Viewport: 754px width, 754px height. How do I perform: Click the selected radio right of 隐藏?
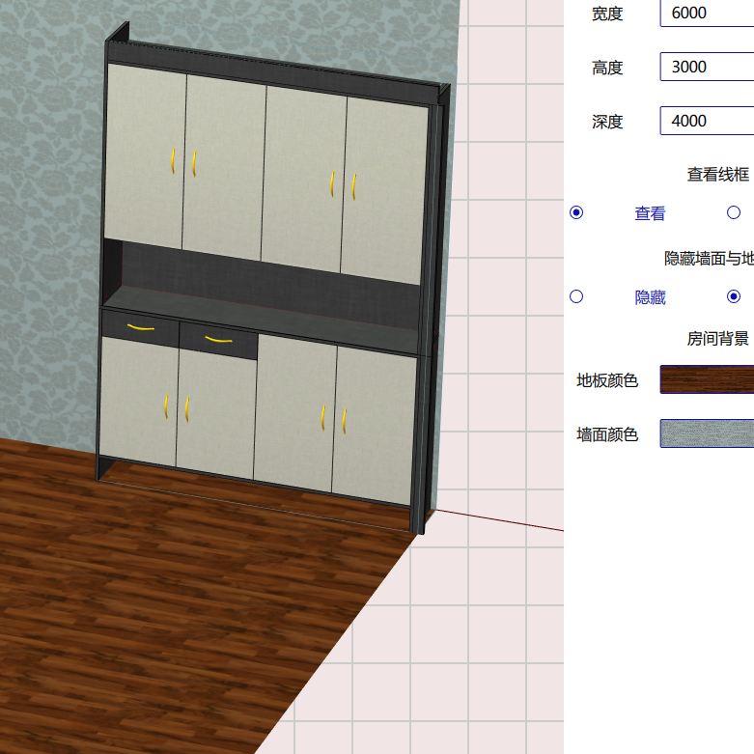point(734,296)
